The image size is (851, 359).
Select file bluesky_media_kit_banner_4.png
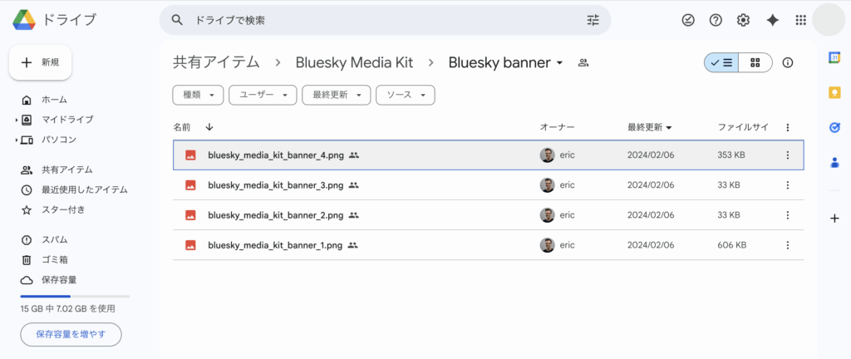489,155
